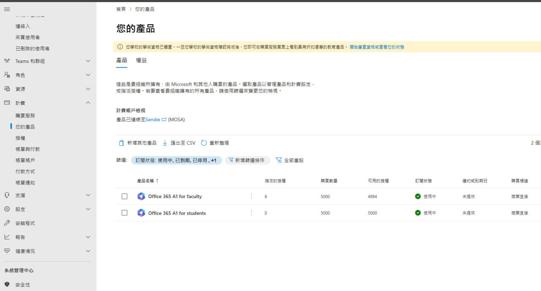This screenshot has width=541, height=291.
Task: Open 購買服務 in the sidebar
Action: click(x=25, y=116)
